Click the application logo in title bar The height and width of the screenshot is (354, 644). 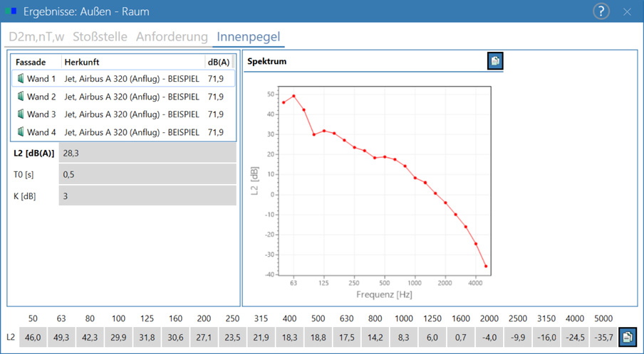click(11, 11)
